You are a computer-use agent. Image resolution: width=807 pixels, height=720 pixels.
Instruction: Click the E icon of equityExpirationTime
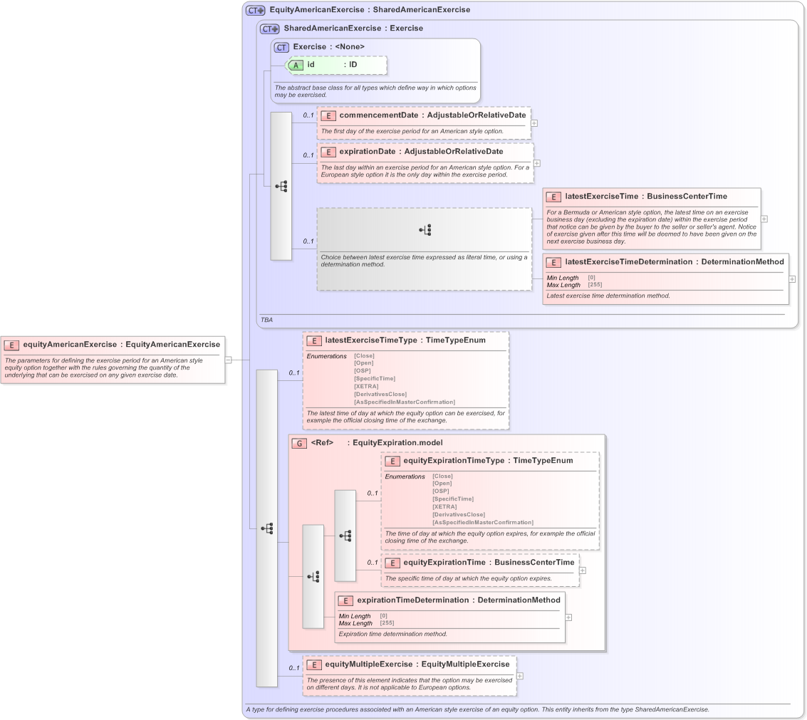coord(392,563)
